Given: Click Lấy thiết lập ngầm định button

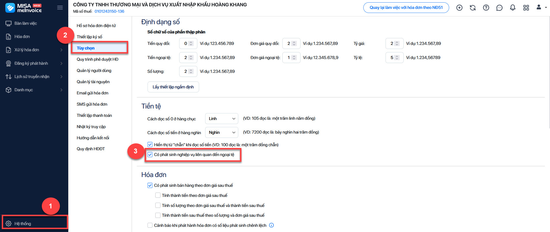Looking at the screenshot, I should [x=173, y=87].
